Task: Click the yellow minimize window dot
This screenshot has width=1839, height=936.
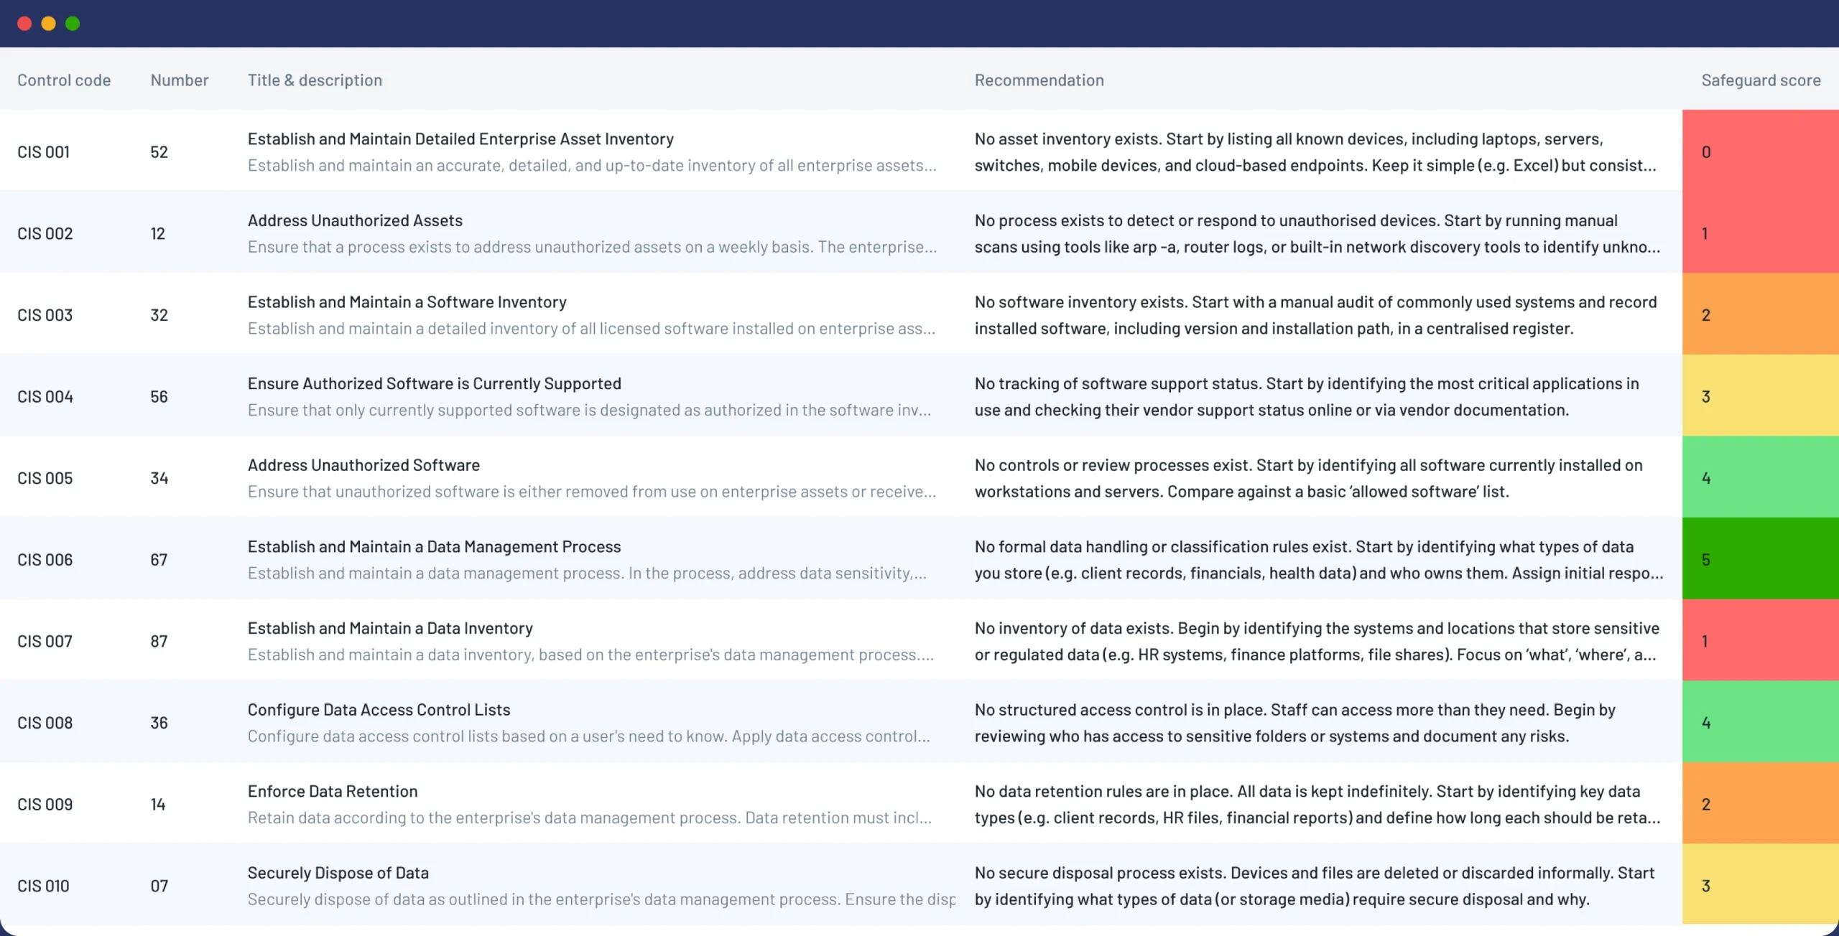Action: click(x=48, y=24)
